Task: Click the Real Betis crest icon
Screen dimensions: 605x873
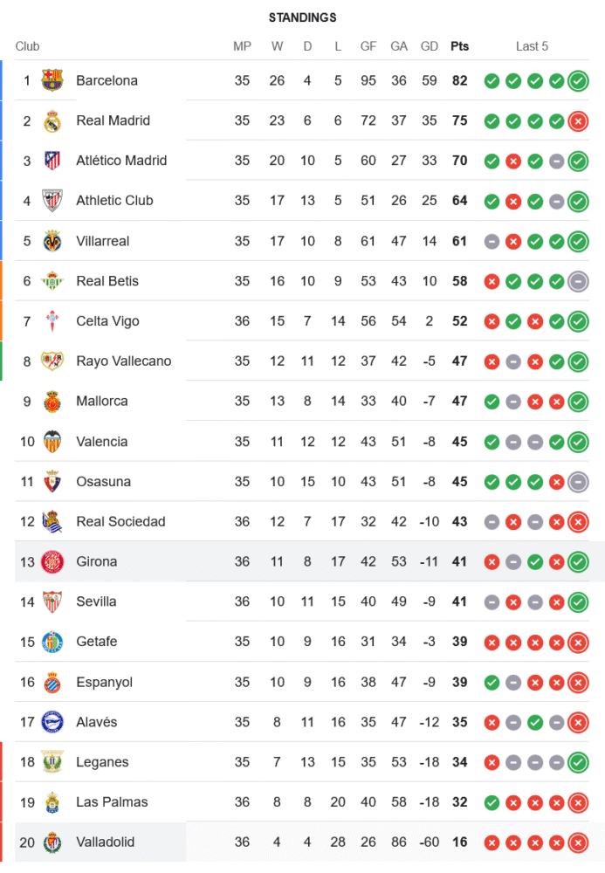Action: click(x=52, y=281)
